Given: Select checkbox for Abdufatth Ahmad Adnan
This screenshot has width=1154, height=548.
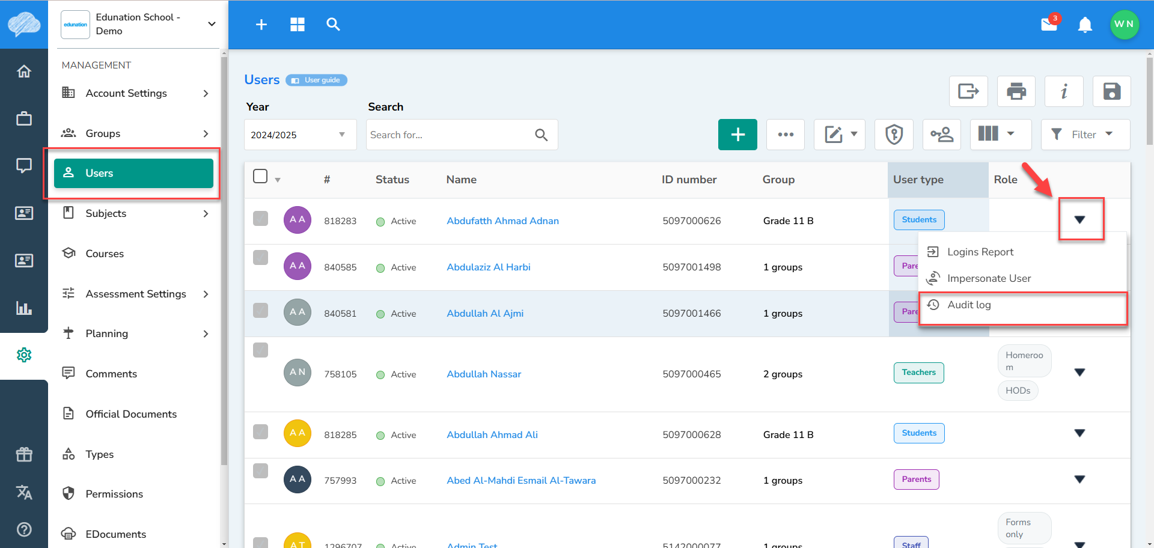Looking at the screenshot, I should (260, 218).
